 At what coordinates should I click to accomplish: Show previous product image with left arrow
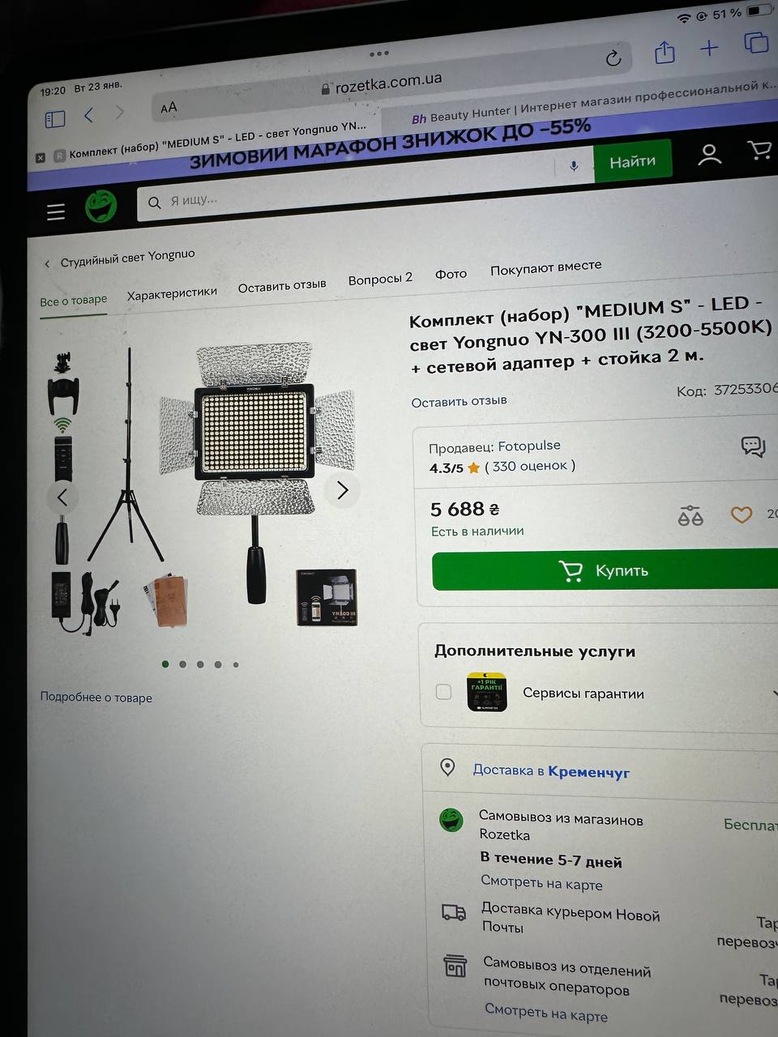click(x=62, y=497)
